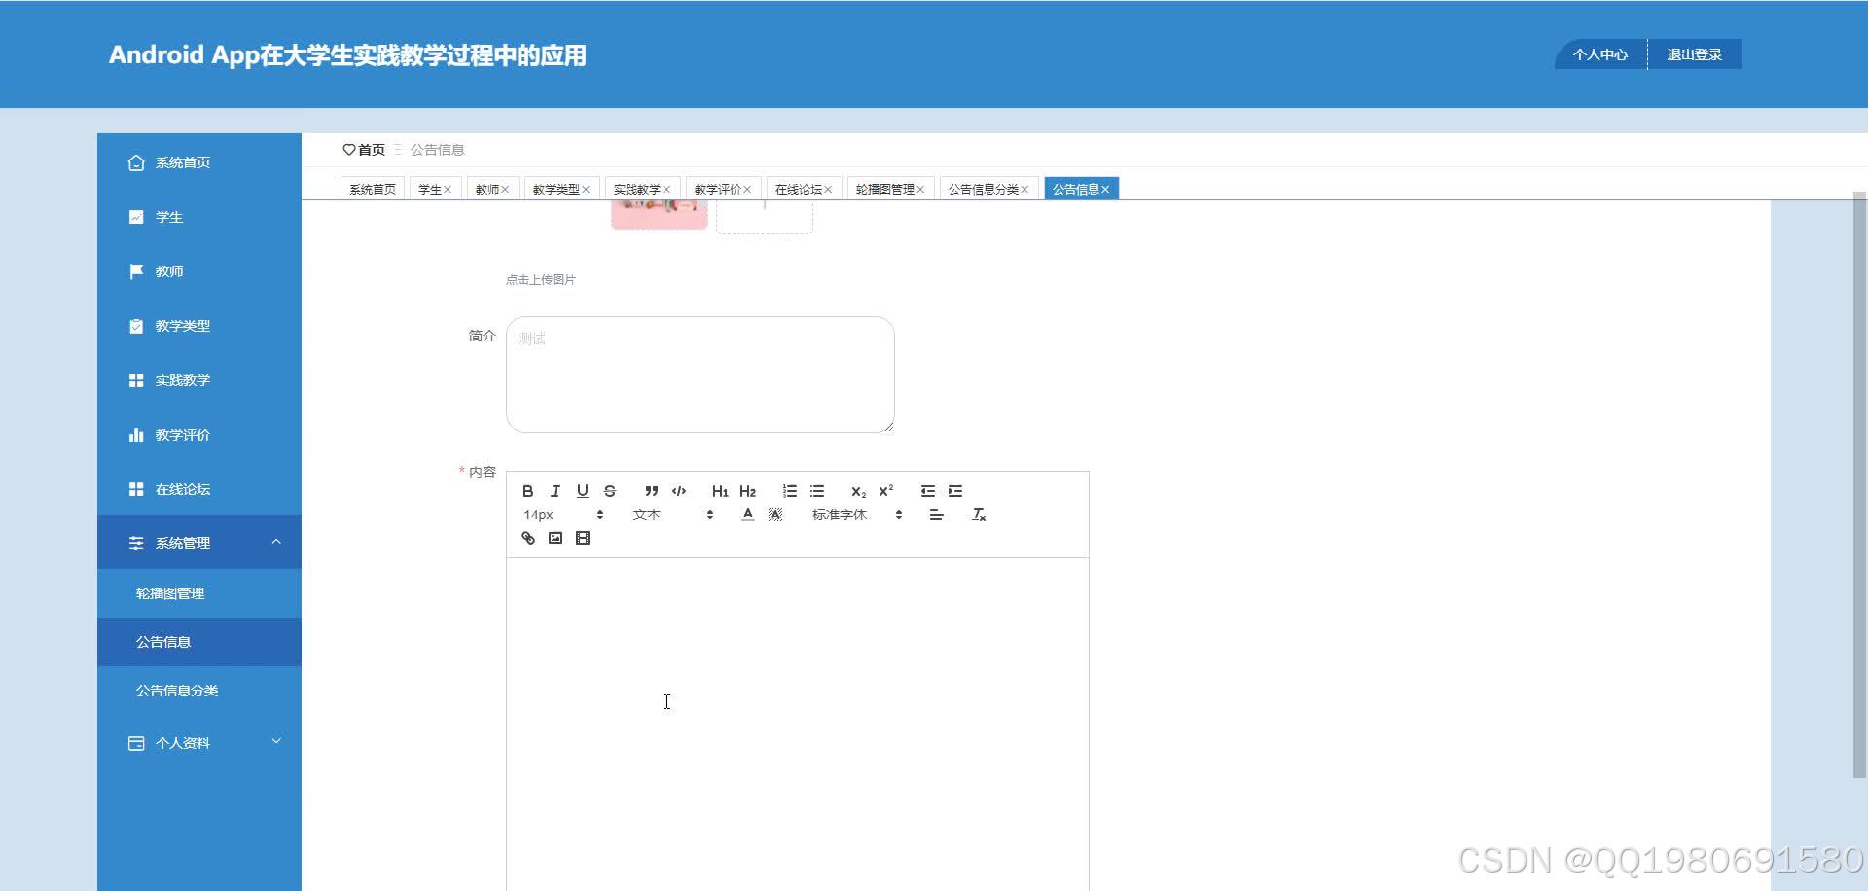This screenshot has height=891, width=1868.
Task: Toggle underline formatting
Action: point(583,491)
